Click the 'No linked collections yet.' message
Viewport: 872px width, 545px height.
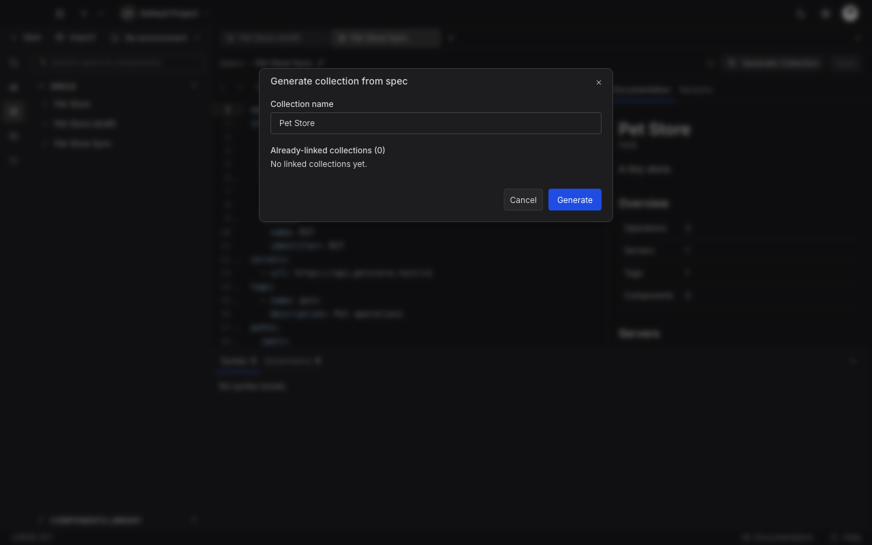click(x=319, y=164)
